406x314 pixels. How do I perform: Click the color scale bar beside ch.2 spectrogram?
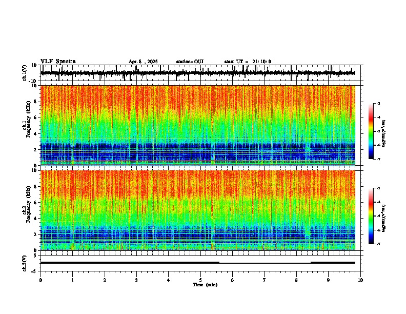coord(371,216)
